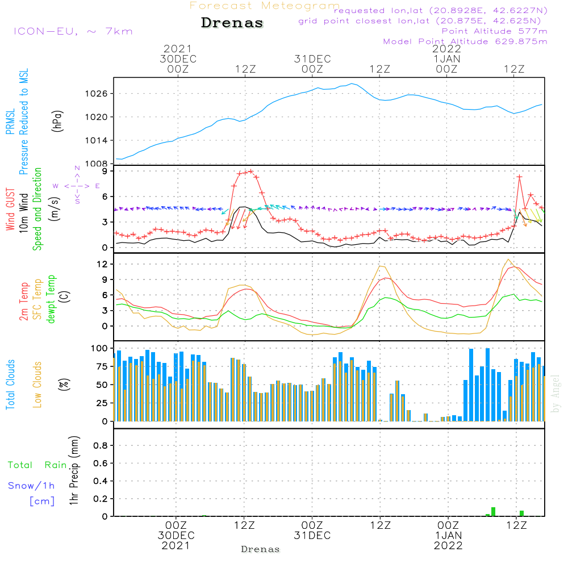The height and width of the screenshot is (568, 568).
Task: Click the green "dewpt Temp" label
Action: [51, 299]
